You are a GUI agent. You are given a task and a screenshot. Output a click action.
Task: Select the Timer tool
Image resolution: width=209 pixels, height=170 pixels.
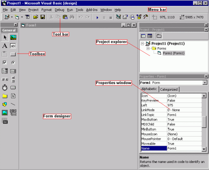point(5,87)
